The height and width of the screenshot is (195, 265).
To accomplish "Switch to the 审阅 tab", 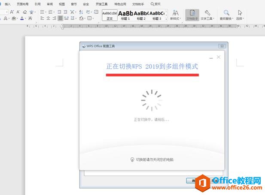I will [50, 4].
